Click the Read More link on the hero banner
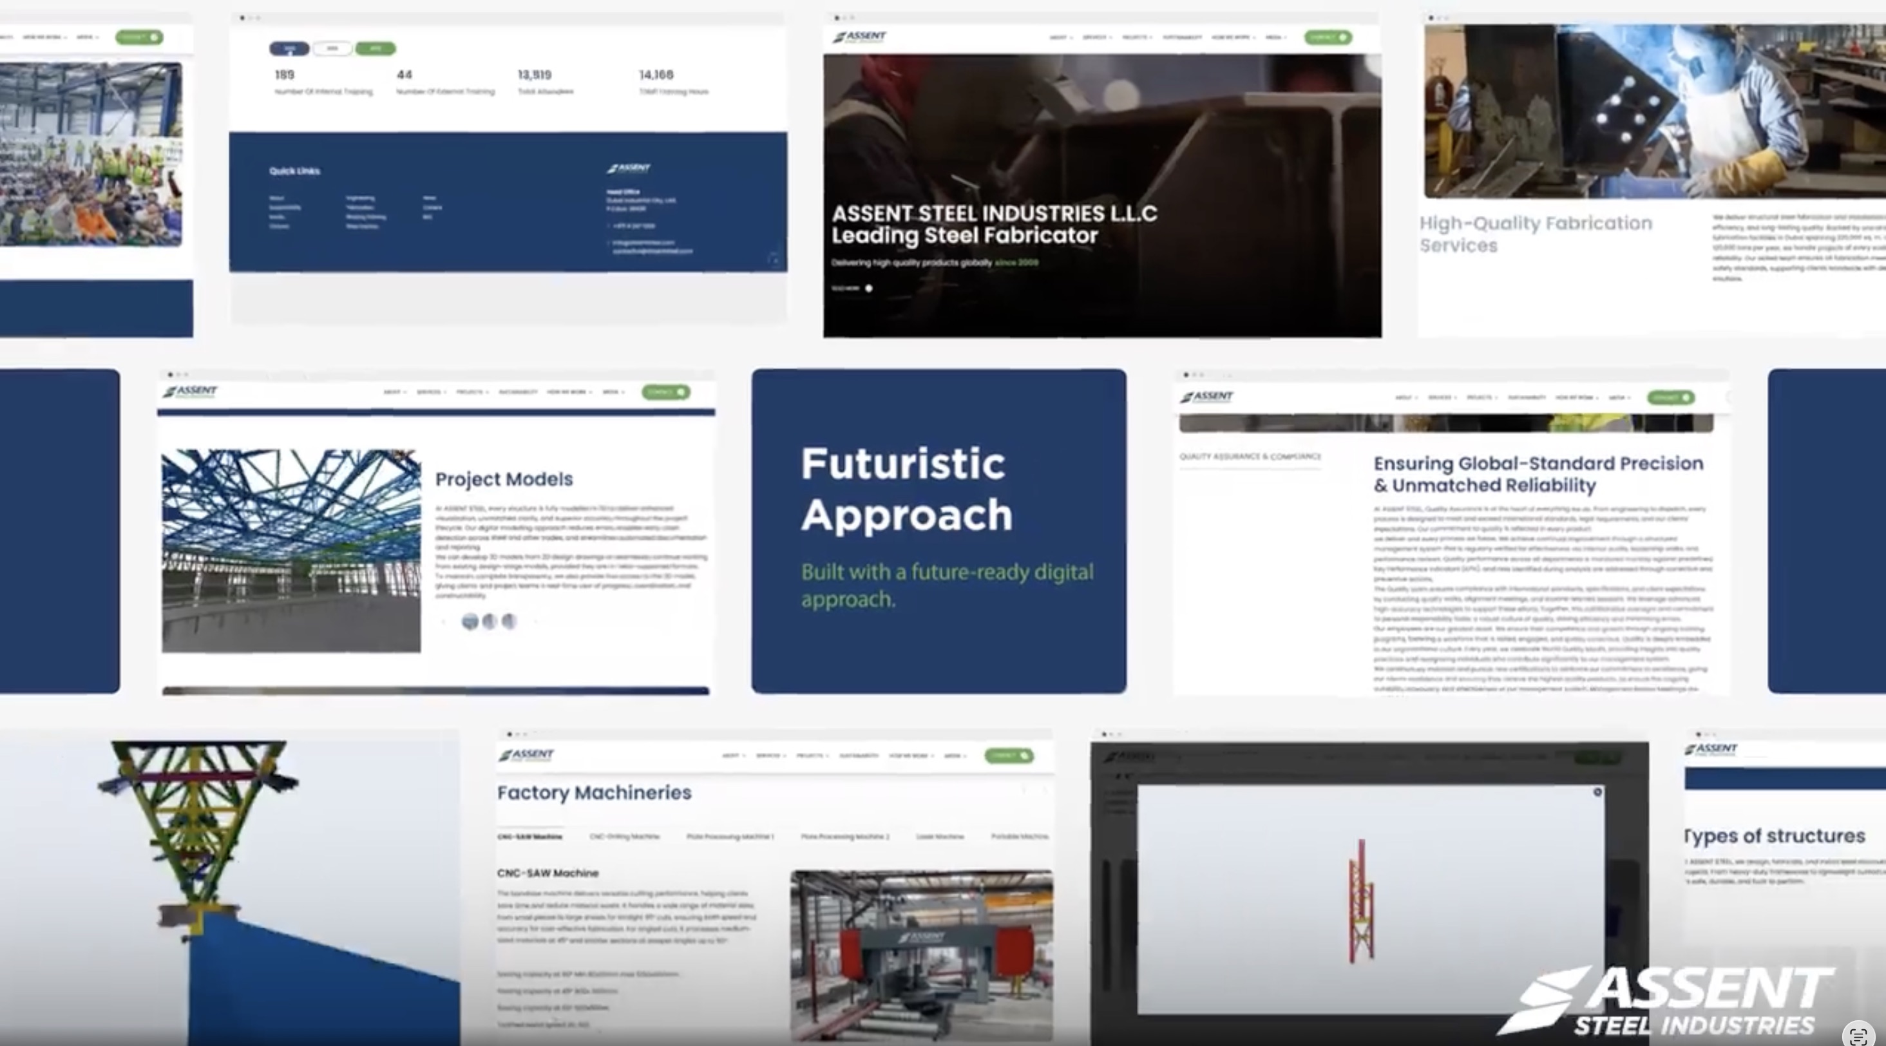This screenshot has height=1046, width=1886. coord(846,289)
